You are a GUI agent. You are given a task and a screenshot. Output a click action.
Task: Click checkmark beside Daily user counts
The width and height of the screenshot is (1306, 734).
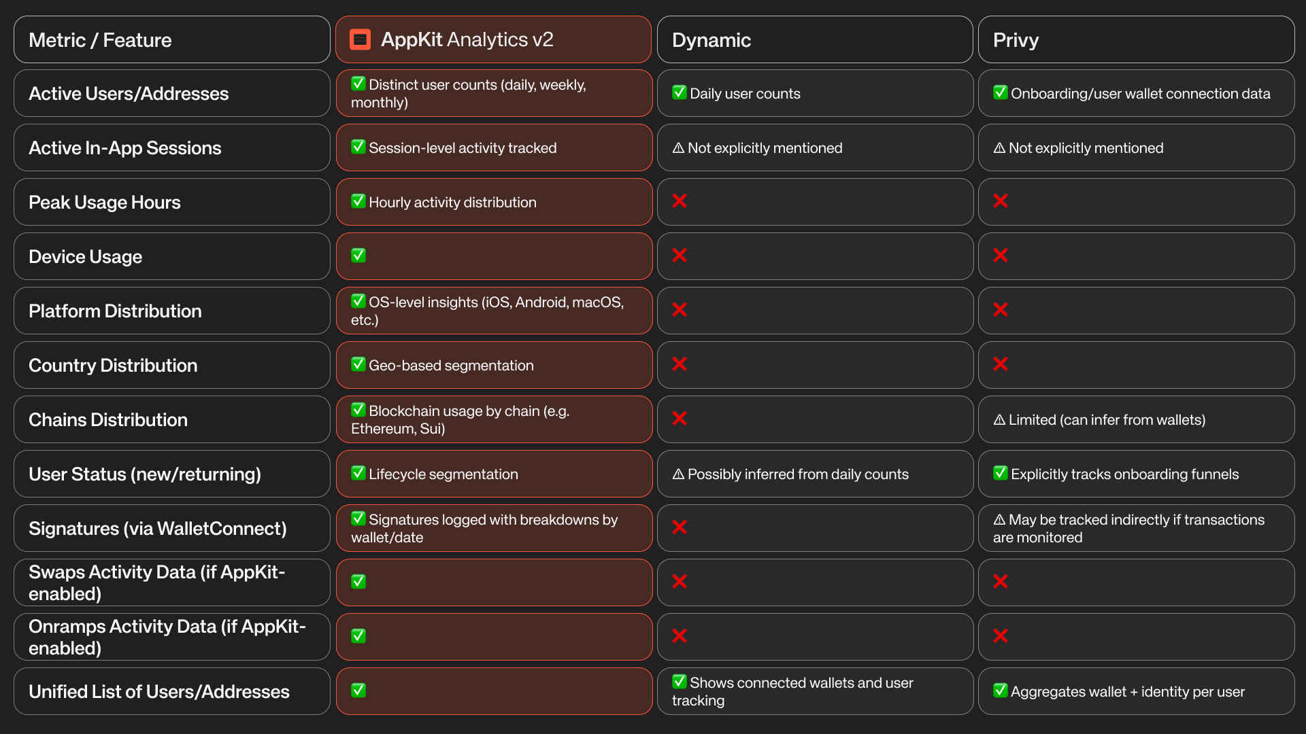[x=679, y=92]
